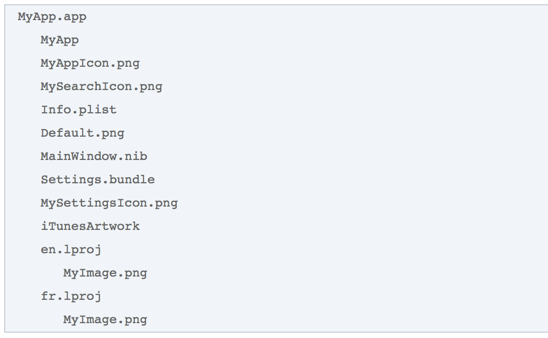Screen dimensions: 548x338
Task: Select the iTunesArtwork entry
Action: point(90,226)
